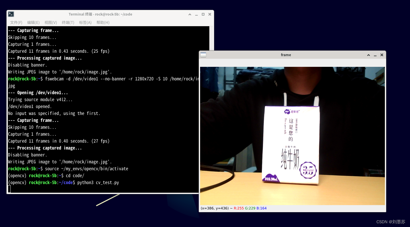Click the Terminal title bar text
Image resolution: width=410 pixels, height=227 pixels.
(x=100, y=14)
